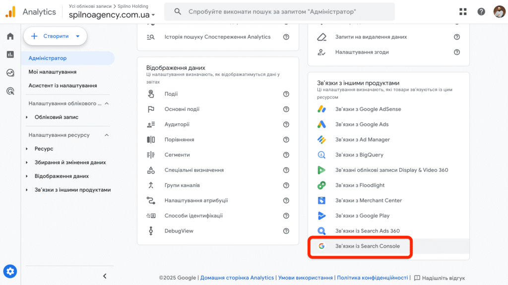Open the Home icon in left rail

(x=10, y=36)
